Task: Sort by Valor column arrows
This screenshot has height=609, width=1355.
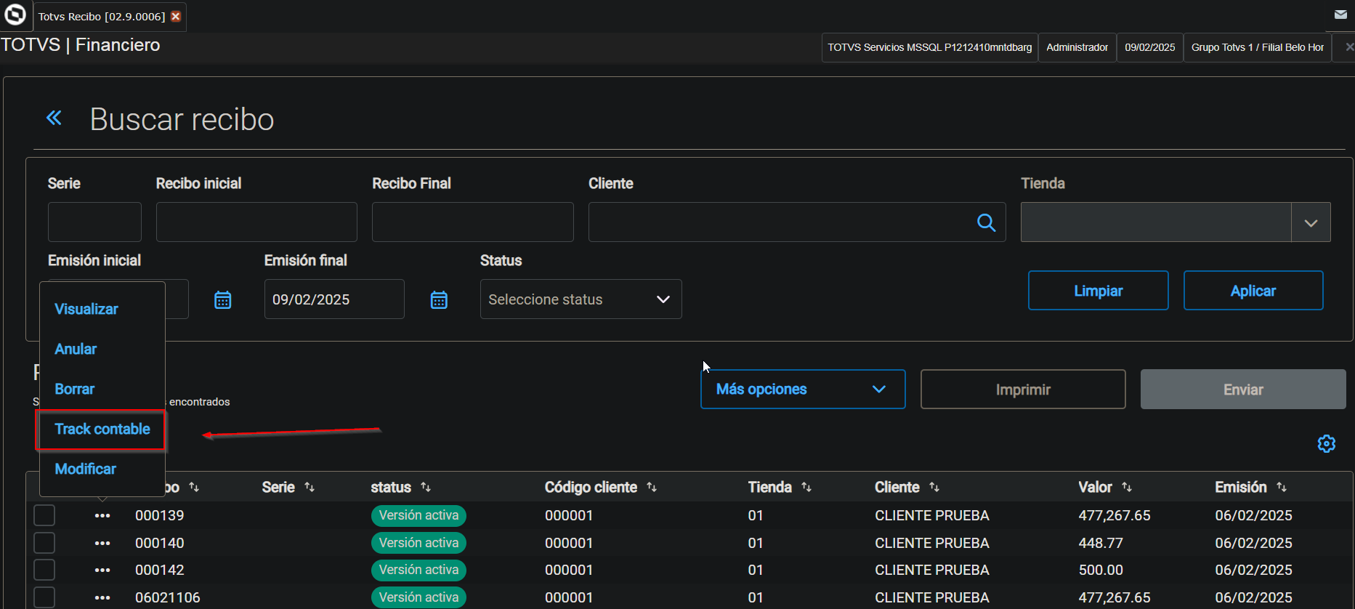Action: pos(1127,487)
